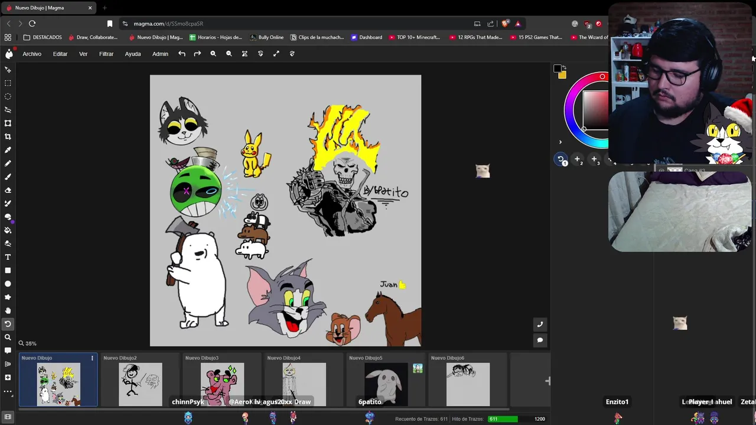Viewport: 756px width, 425px height.
Task: Open options dots on Nuevo Dibujo thumbnail
Action: point(92,358)
